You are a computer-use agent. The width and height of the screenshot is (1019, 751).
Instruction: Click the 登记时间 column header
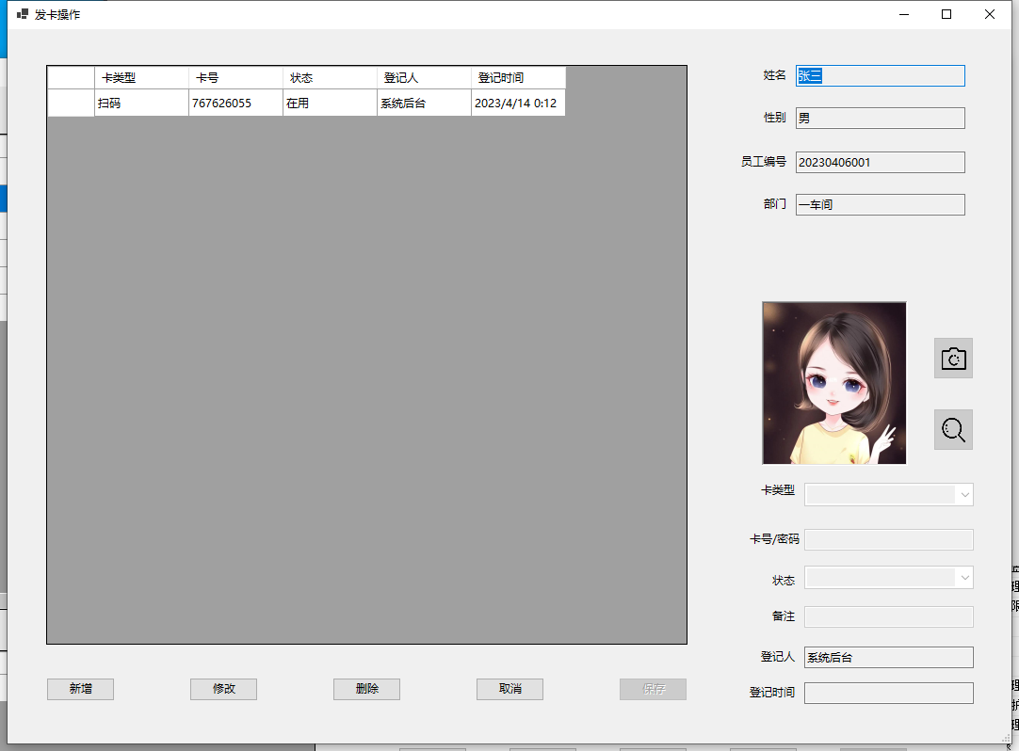(x=519, y=78)
